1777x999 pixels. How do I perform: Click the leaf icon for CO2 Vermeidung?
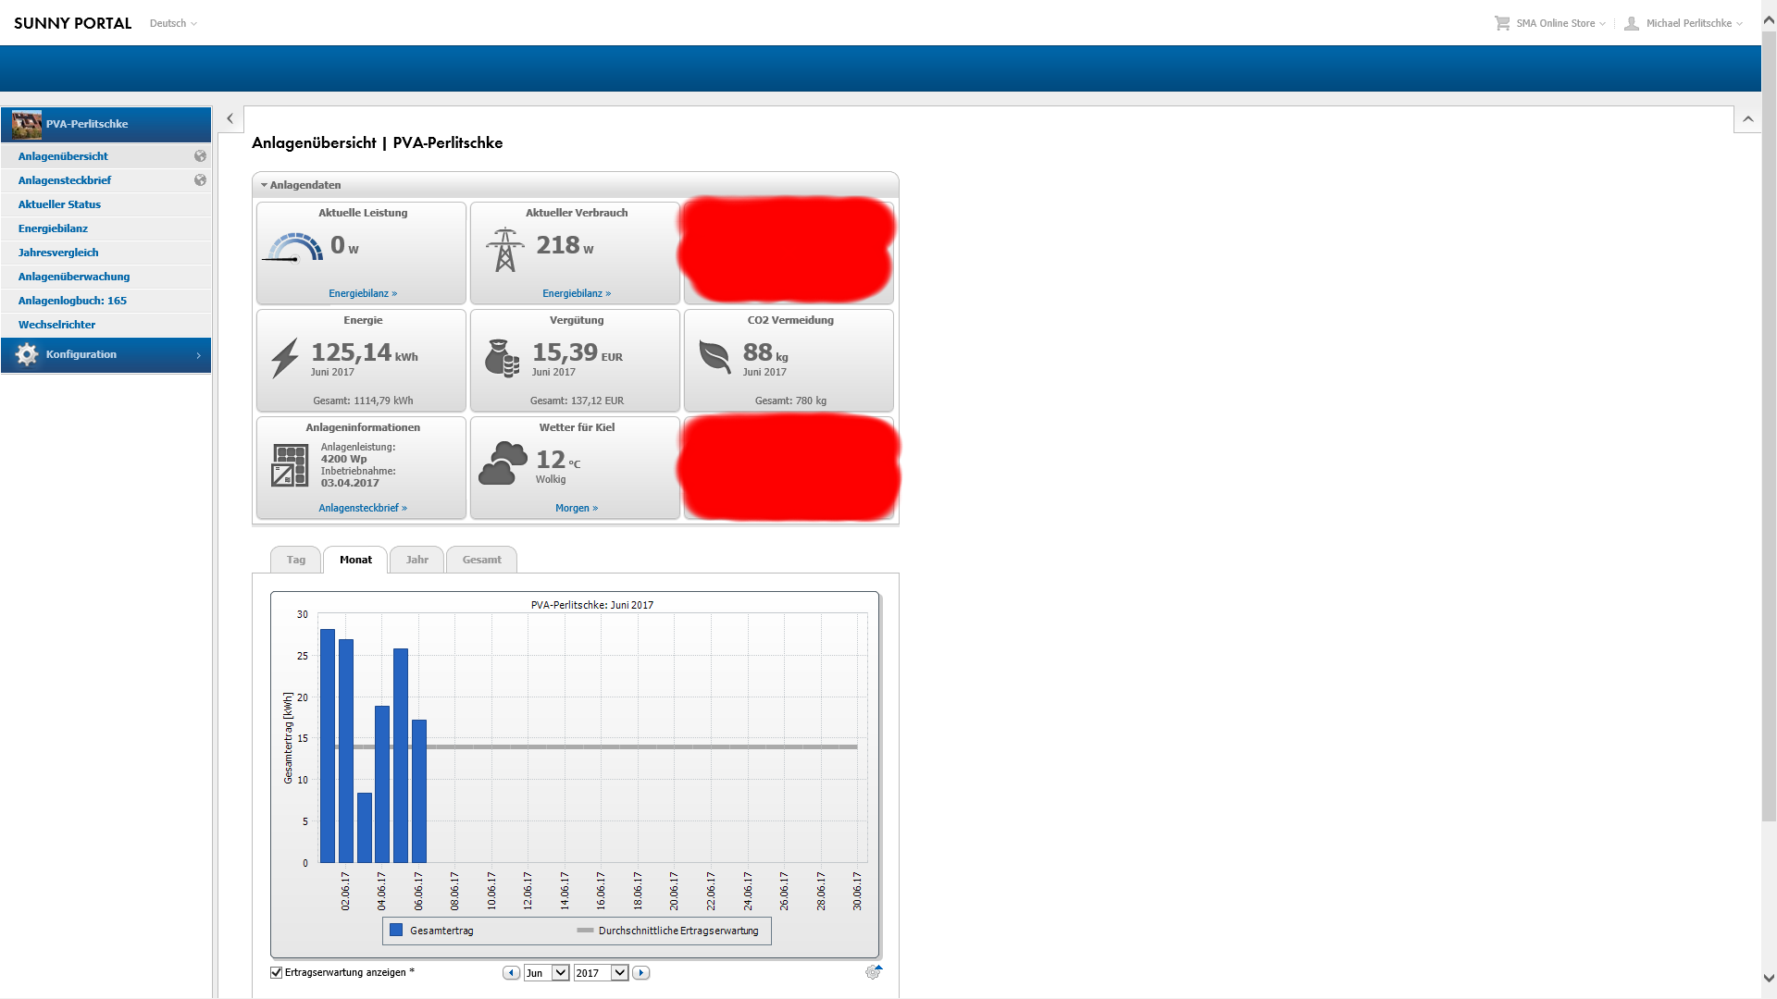715,356
